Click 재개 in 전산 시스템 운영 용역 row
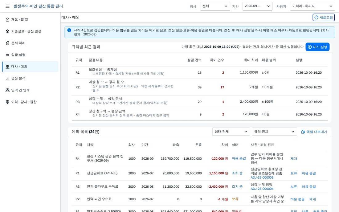This screenshot has width=339, height=212. pos(293,159)
